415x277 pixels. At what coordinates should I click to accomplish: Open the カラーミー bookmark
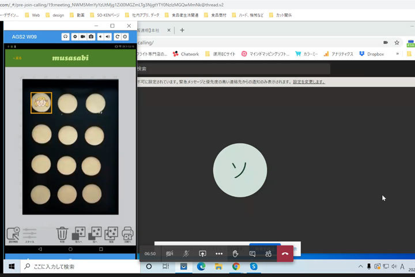coord(307,54)
